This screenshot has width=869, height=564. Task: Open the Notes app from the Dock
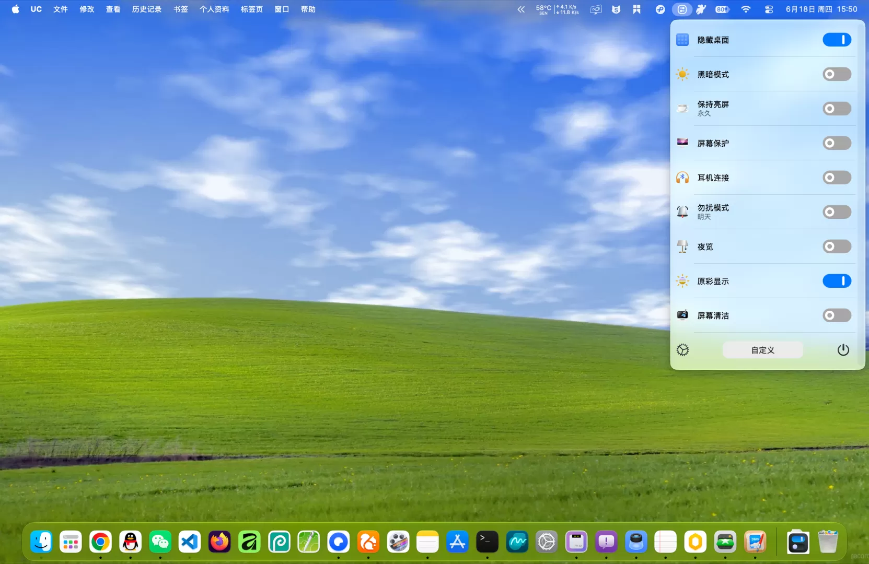[427, 542]
